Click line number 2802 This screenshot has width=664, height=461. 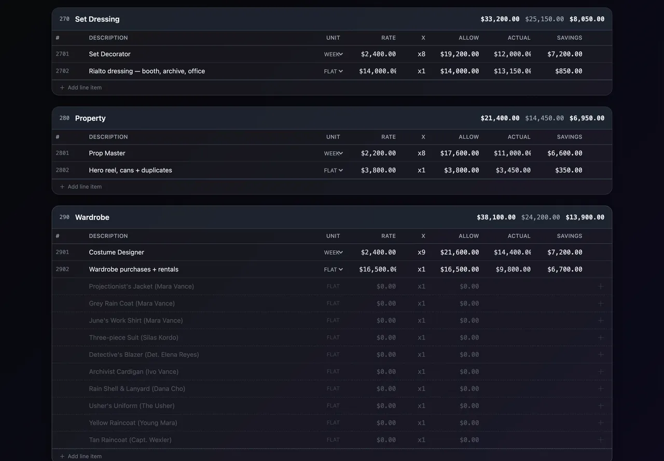pyautogui.click(x=62, y=170)
